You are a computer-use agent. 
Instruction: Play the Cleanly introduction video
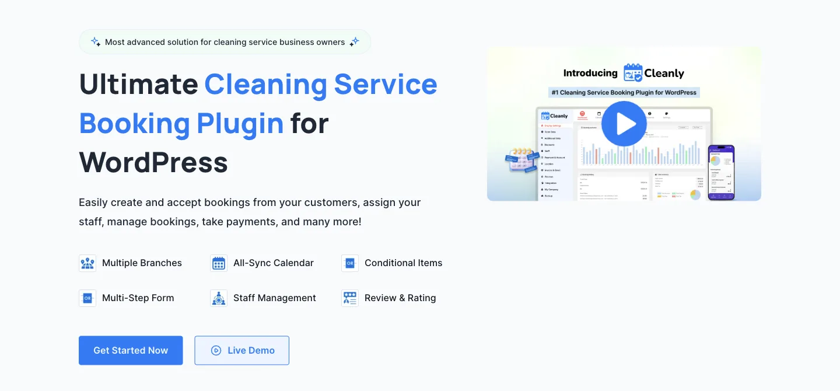[624, 124]
